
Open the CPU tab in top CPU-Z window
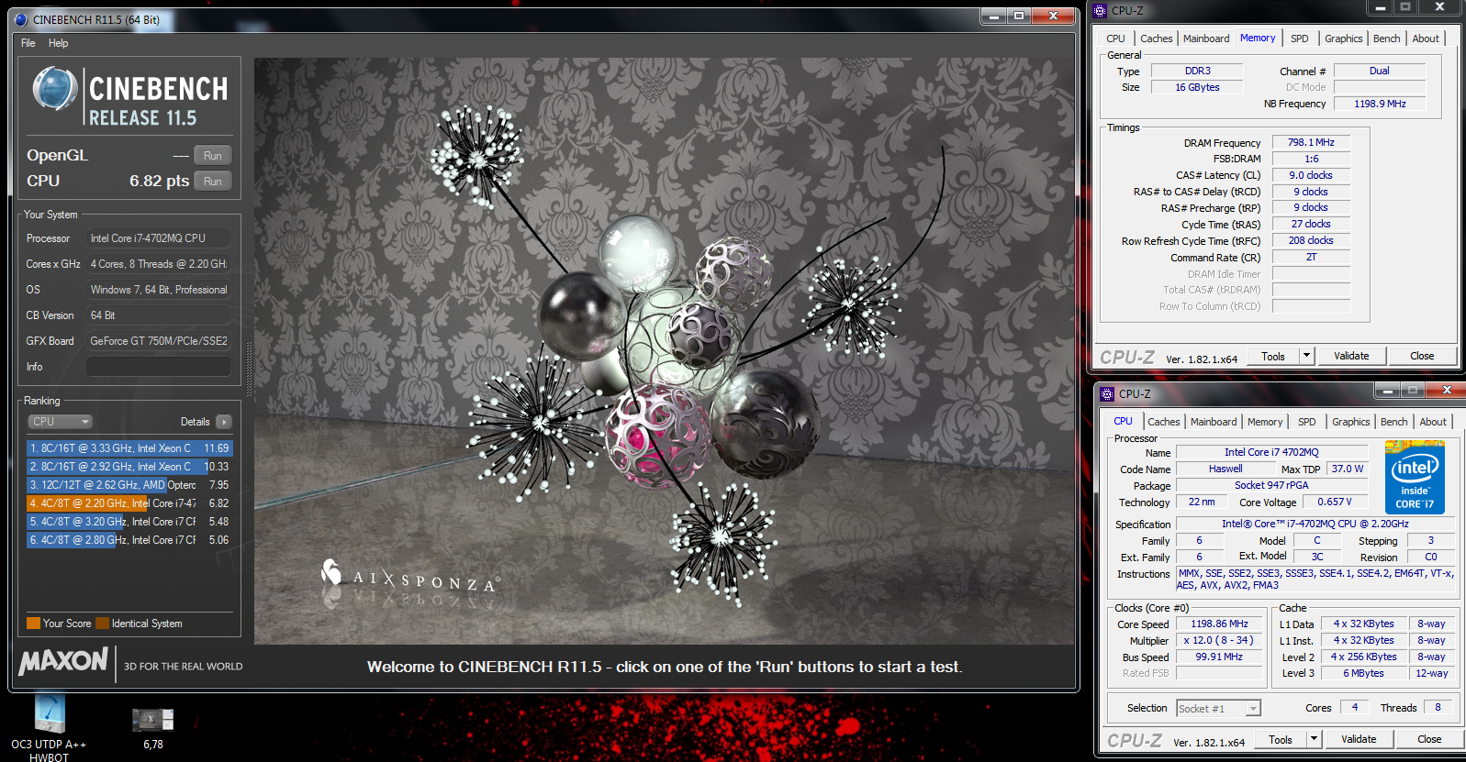(1115, 39)
